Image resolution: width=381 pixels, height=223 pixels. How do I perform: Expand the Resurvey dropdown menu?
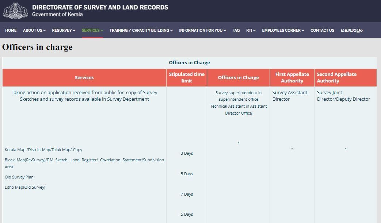64,30
